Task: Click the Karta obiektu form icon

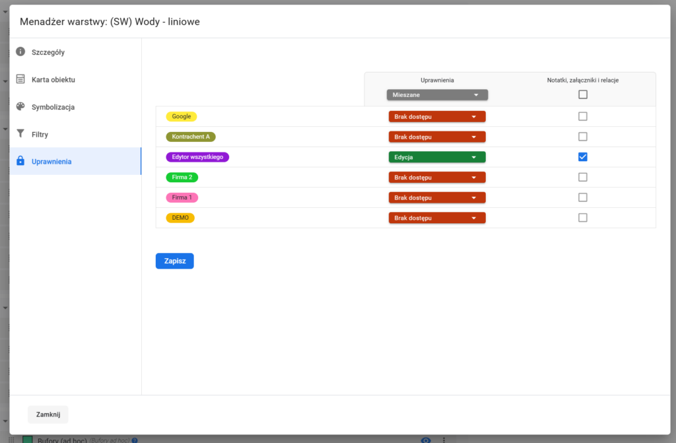Action: [x=20, y=79]
